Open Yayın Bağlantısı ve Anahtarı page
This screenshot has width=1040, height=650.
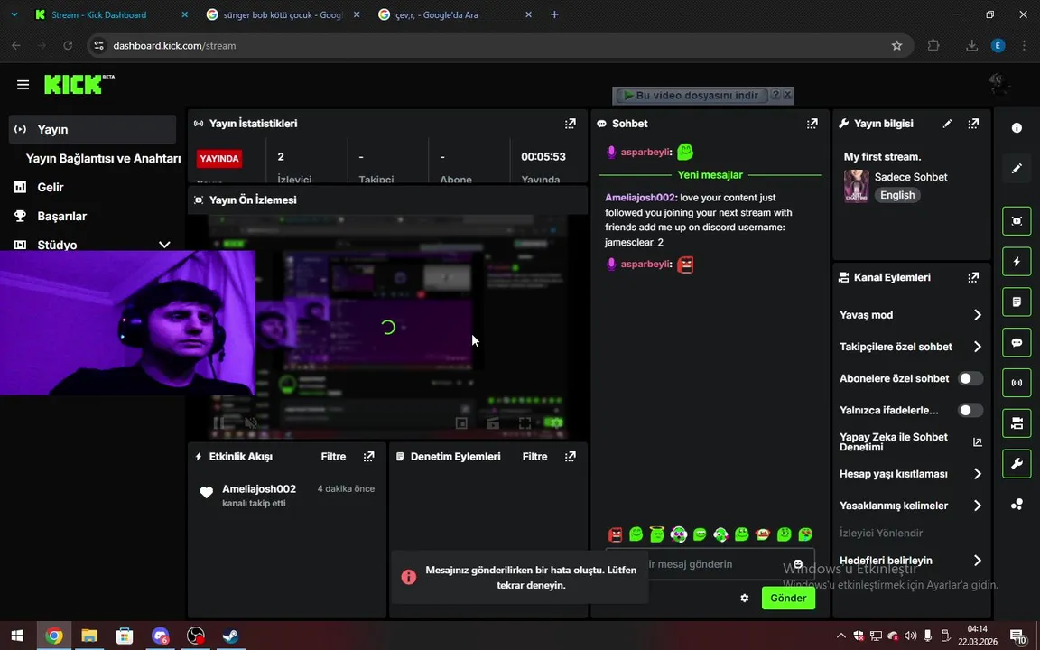click(x=103, y=159)
